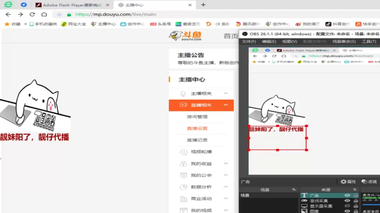View site security via green lock icon
Screen dimensions: 380x213
click(69, 15)
